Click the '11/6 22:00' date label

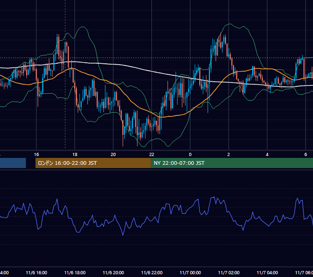pos(152,272)
